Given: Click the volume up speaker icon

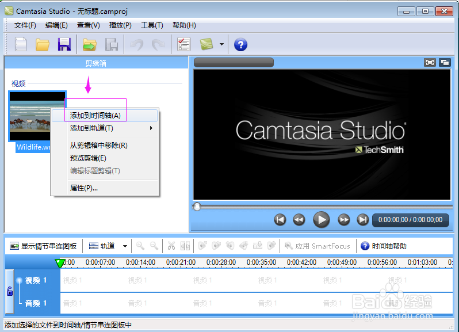Looking at the screenshot, I should tap(244, 246).
